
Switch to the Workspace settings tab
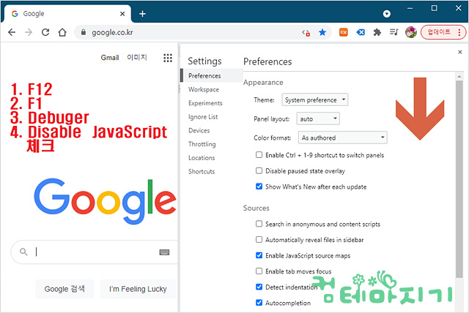pos(204,89)
